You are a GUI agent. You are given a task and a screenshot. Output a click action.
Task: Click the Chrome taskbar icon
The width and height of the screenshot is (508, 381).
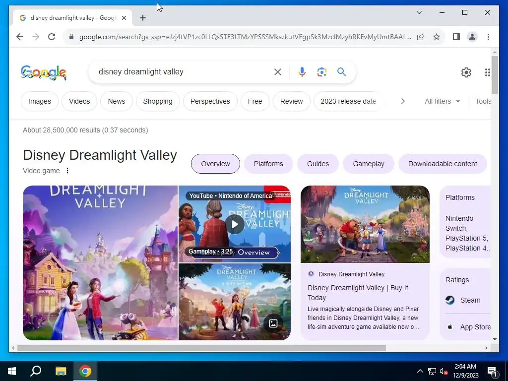85,371
